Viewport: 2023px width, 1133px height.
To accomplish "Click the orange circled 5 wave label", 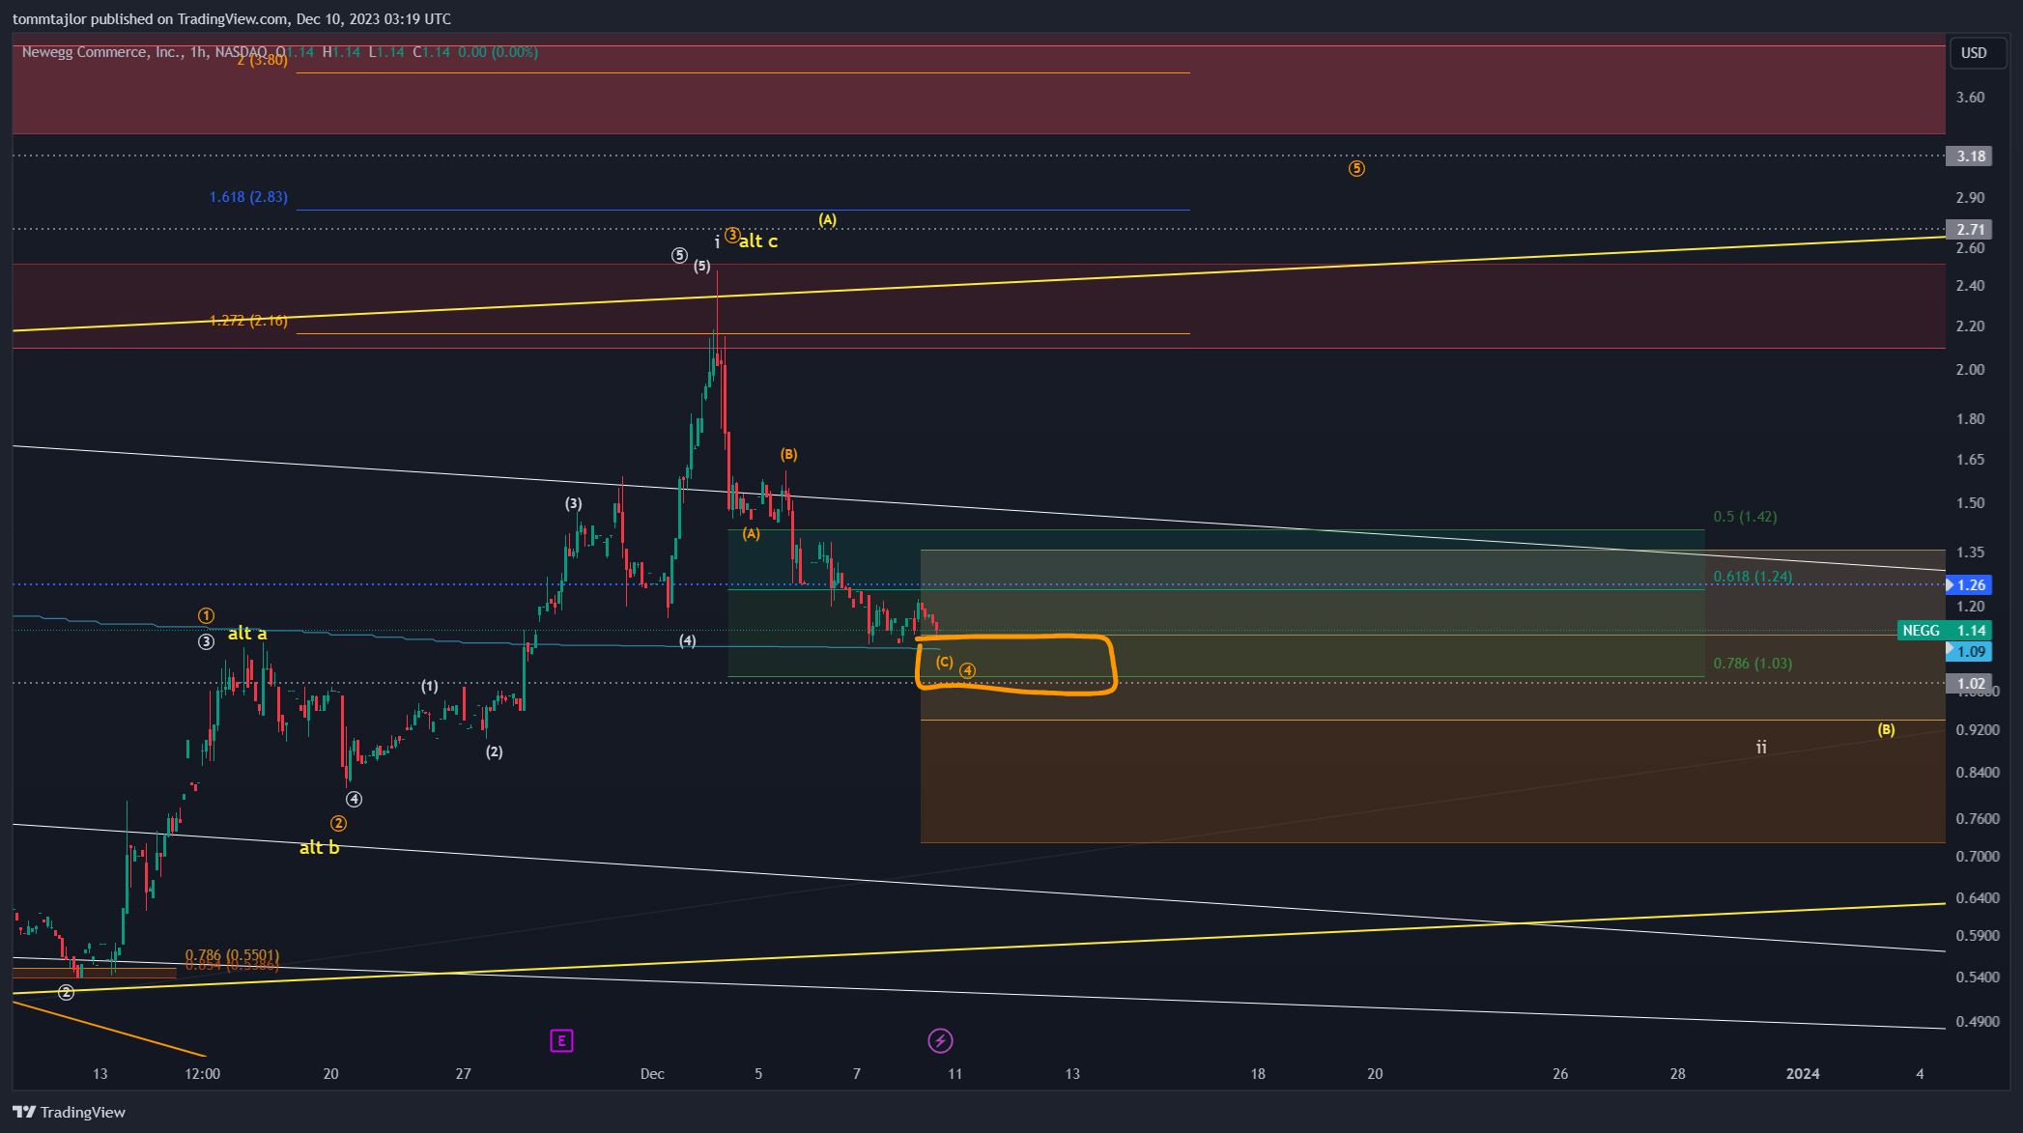I will pyautogui.click(x=1356, y=168).
